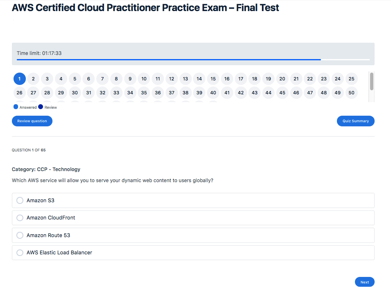Screen dimensions: 391x288
Task: Jump to question number 33
Action: (116, 93)
